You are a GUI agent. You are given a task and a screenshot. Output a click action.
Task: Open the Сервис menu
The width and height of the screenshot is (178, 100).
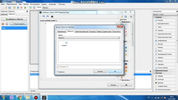[44, 4]
